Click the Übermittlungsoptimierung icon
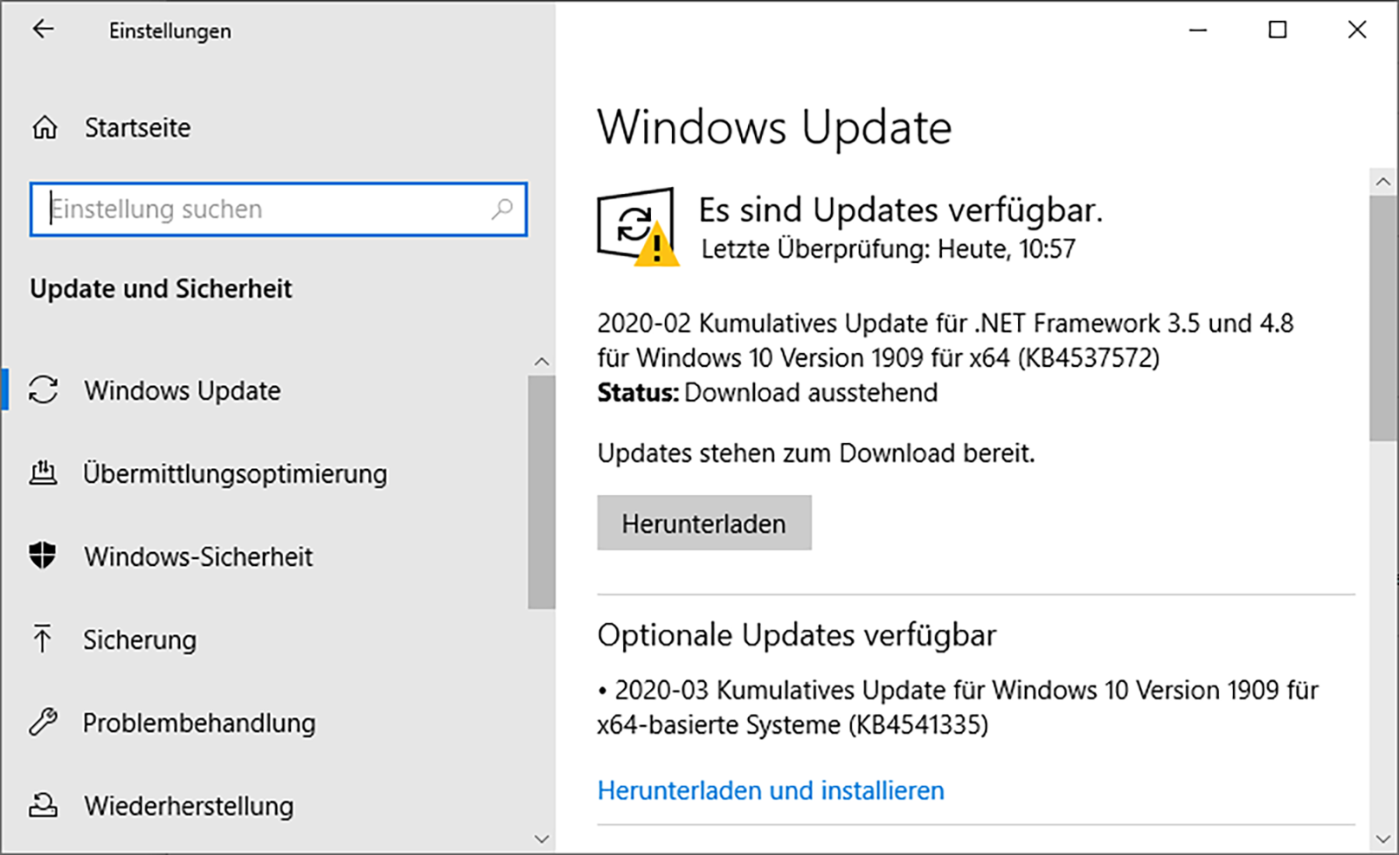1399x855 pixels. pyautogui.click(x=43, y=473)
